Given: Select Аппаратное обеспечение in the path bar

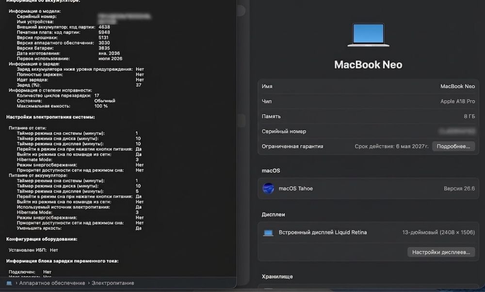Looking at the screenshot, I should (x=52, y=283).
